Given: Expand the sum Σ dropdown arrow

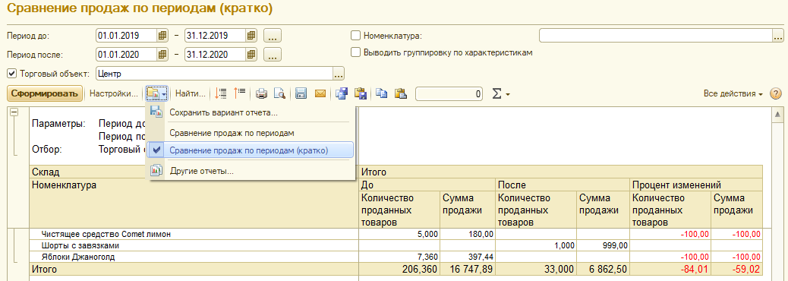Looking at the screenshot, I should point(508,94).
